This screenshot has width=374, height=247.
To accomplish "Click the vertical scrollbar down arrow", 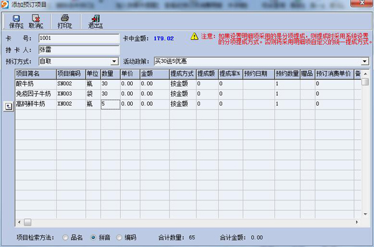I will [x=365, y=214].
